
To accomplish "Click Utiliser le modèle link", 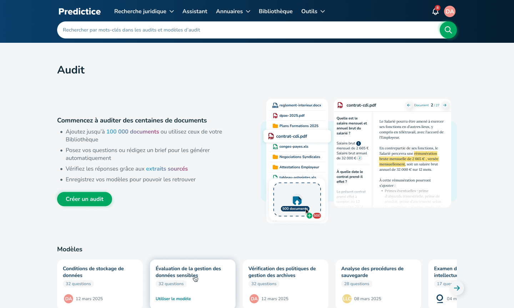I will click(x=173, y=299).
